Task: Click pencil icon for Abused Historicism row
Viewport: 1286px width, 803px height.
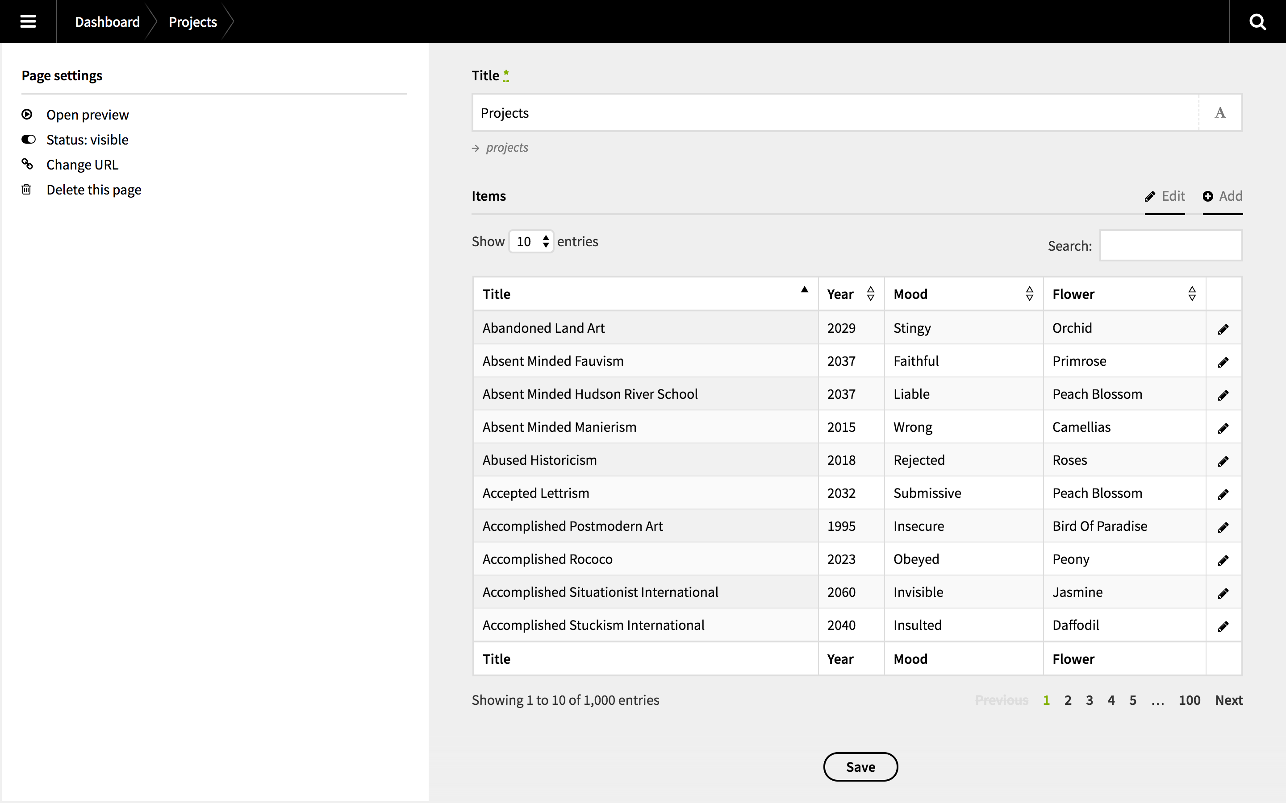Action: click(x=1223, y=461)
